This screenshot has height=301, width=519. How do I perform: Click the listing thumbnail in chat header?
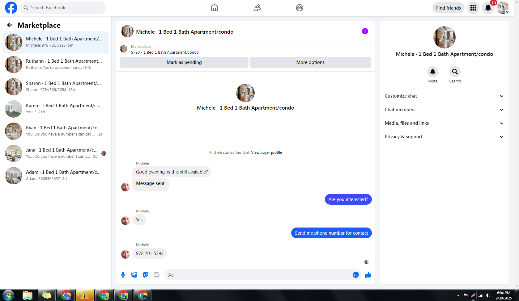coord(127,31)
